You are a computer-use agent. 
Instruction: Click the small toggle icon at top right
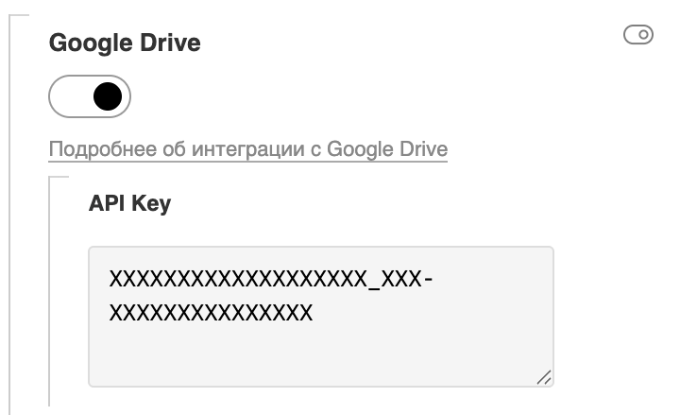coord(638,35)
